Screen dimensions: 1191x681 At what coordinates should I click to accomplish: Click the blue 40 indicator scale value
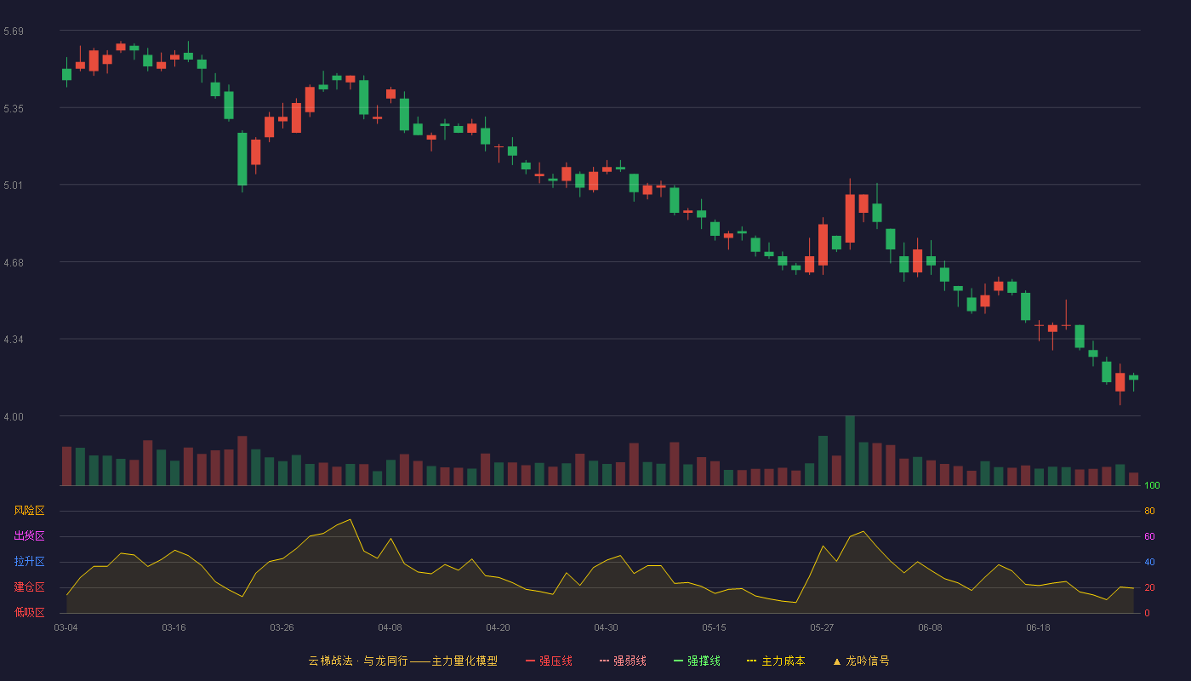[x=1149, y=562]
